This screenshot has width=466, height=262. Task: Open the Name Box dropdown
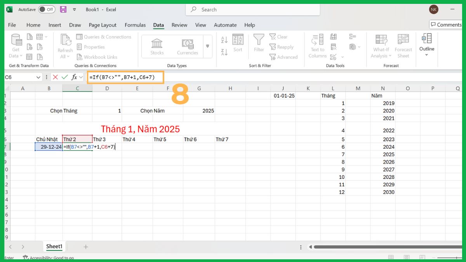[x=38, y=77]
